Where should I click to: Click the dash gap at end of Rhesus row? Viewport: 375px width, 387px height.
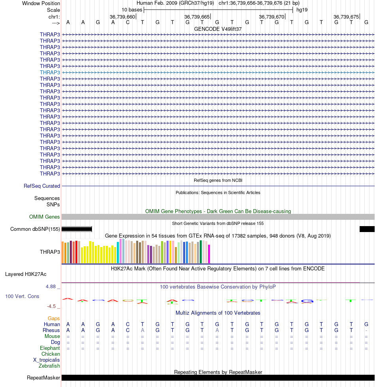coord(366,330)
